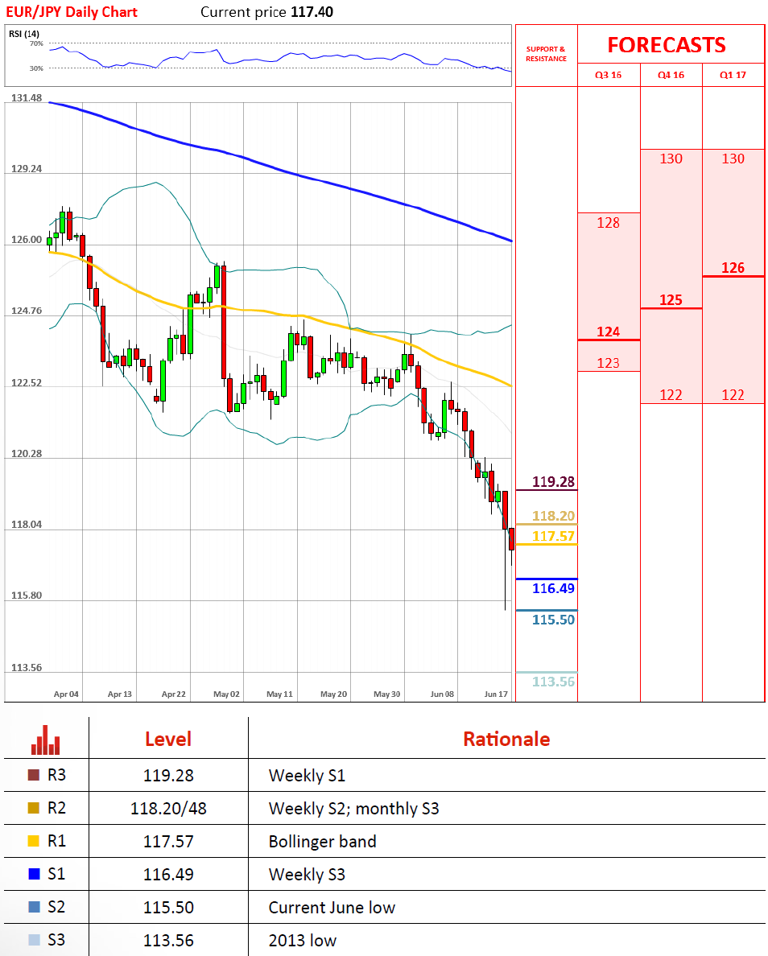Screen dimensions: 768x956
Task: Click the 117.57 resistance level label
Action: tap(553, 536)
